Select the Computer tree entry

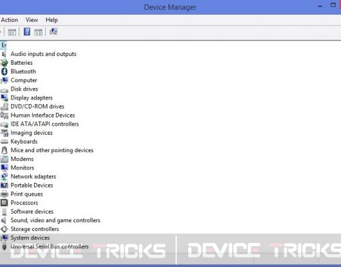coord(24,80)
